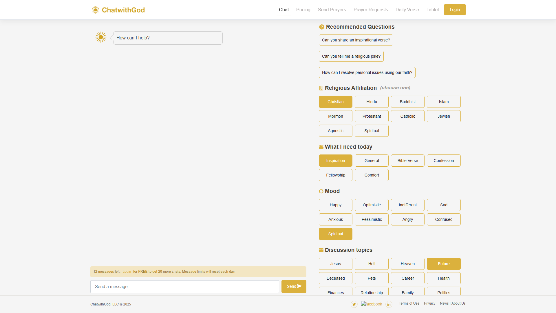Toggle the Spiritual mood option

click(x=336, y=234)
